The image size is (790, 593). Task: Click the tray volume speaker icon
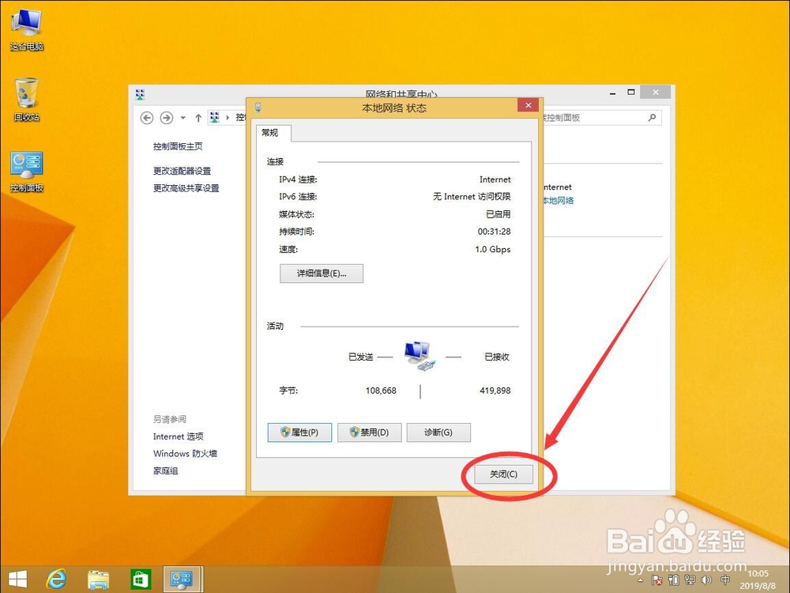(x=705, y=580)
